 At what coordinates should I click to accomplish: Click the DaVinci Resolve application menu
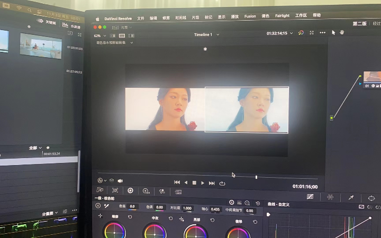coord(117,17)
